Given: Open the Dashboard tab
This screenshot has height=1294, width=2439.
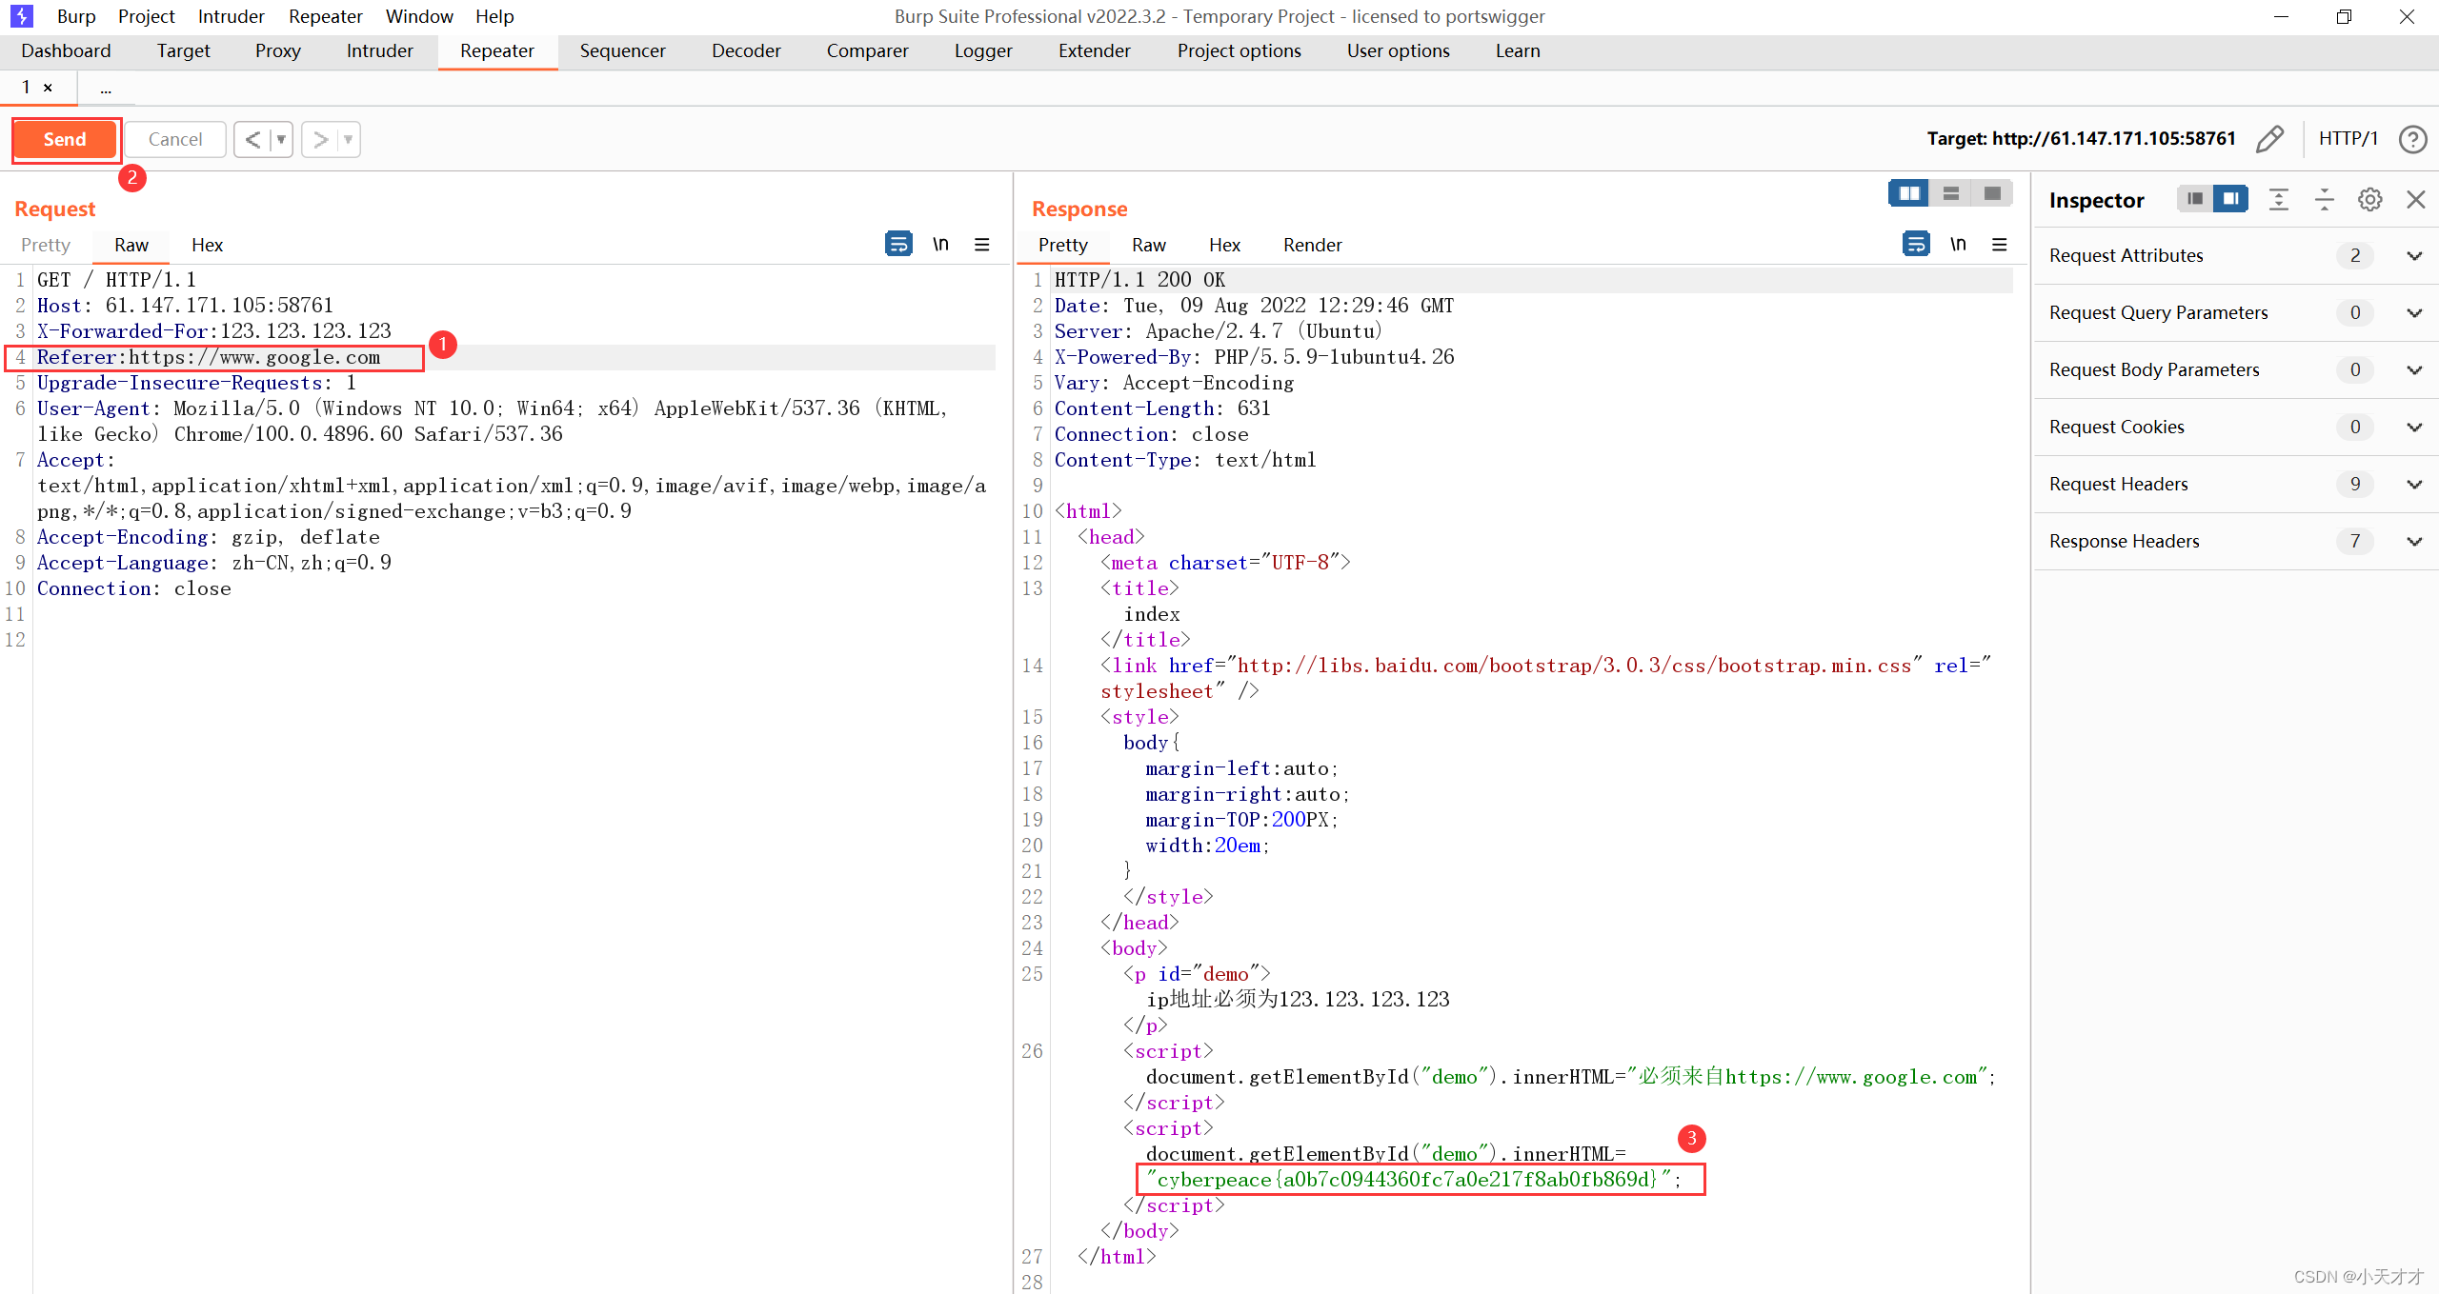Looking at the screenshot, I should (66, 50).
